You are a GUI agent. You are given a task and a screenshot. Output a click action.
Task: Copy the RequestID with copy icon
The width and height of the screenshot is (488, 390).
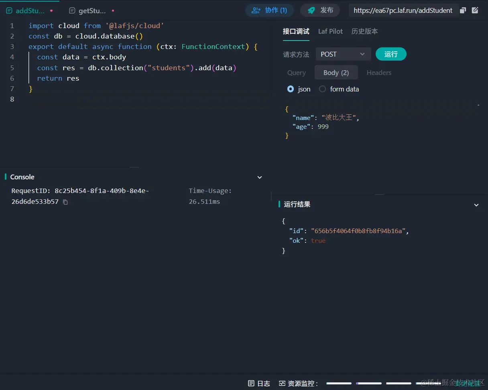pyautogui.click(x=65, y=202)
